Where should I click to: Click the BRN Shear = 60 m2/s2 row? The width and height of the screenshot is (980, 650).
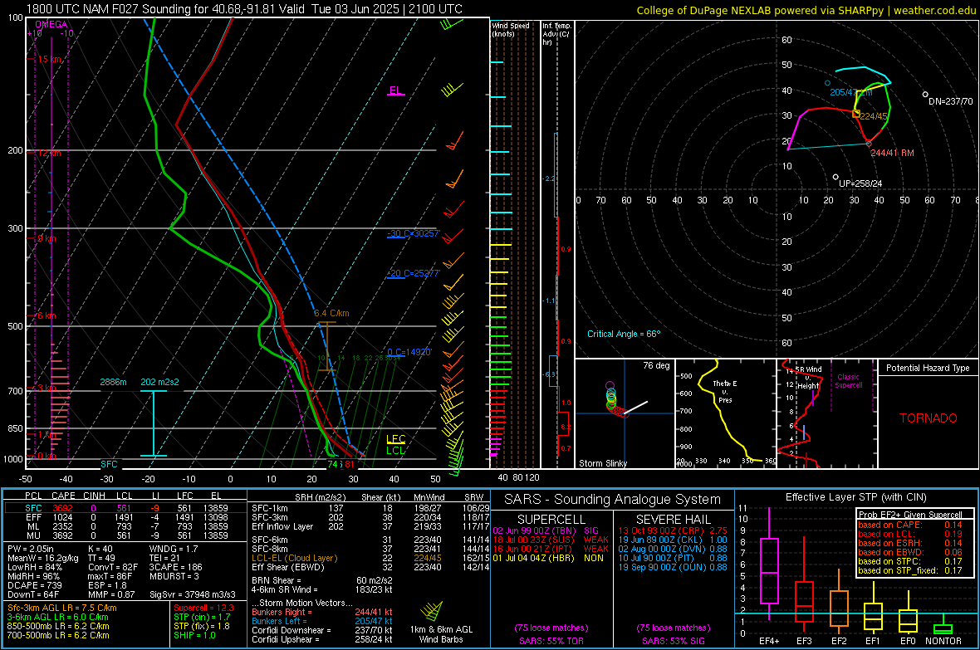point(322,580)
